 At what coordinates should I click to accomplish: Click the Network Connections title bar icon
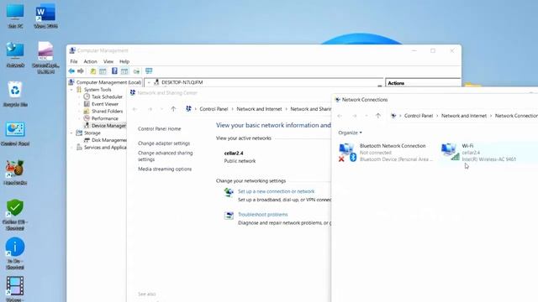[338, 100]
